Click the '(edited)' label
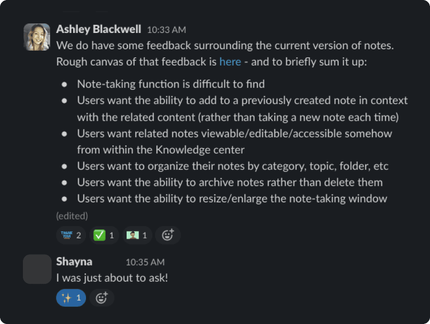The image size is (430, 324). 72,216
